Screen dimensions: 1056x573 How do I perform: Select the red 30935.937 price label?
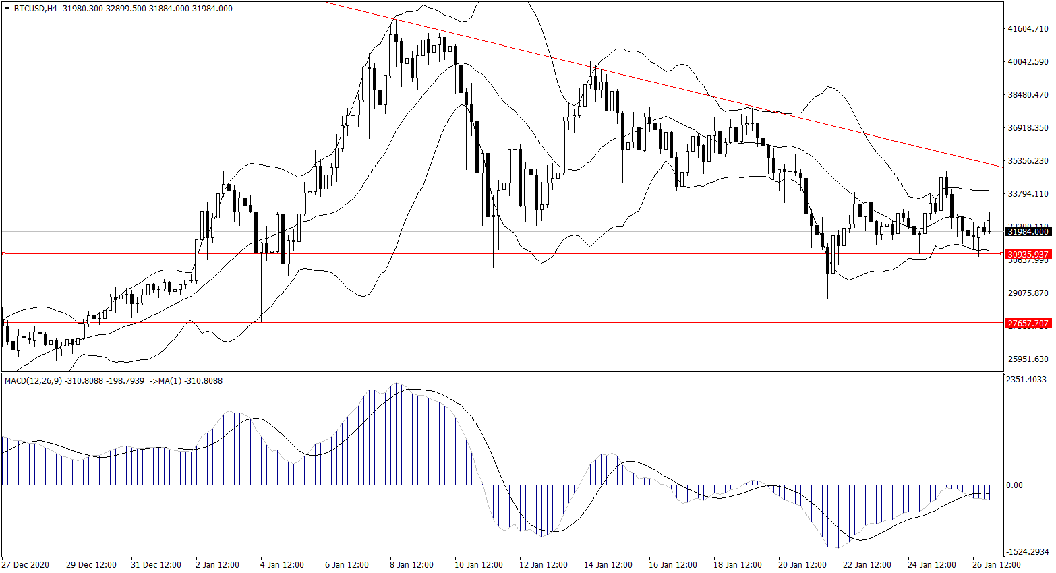[1027, 254]
